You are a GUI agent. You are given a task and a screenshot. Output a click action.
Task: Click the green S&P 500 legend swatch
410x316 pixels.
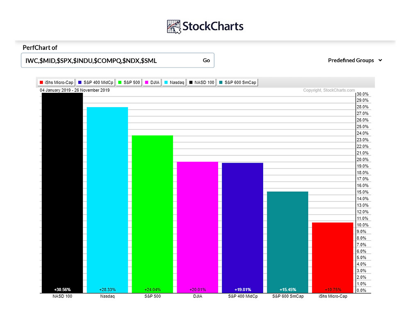[120, 83]
